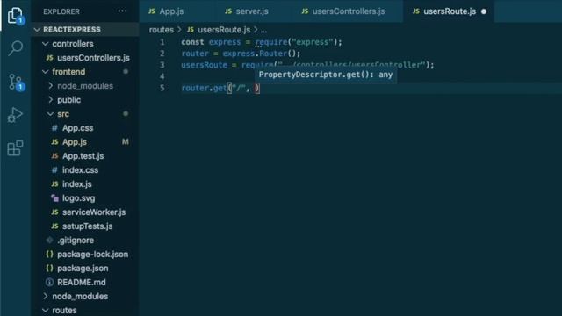Image resolution: width=562 pixels, height=316 pixels.
Task: Open index.css in the explorer
Action: pyautogui.click(x=80, y=169)
